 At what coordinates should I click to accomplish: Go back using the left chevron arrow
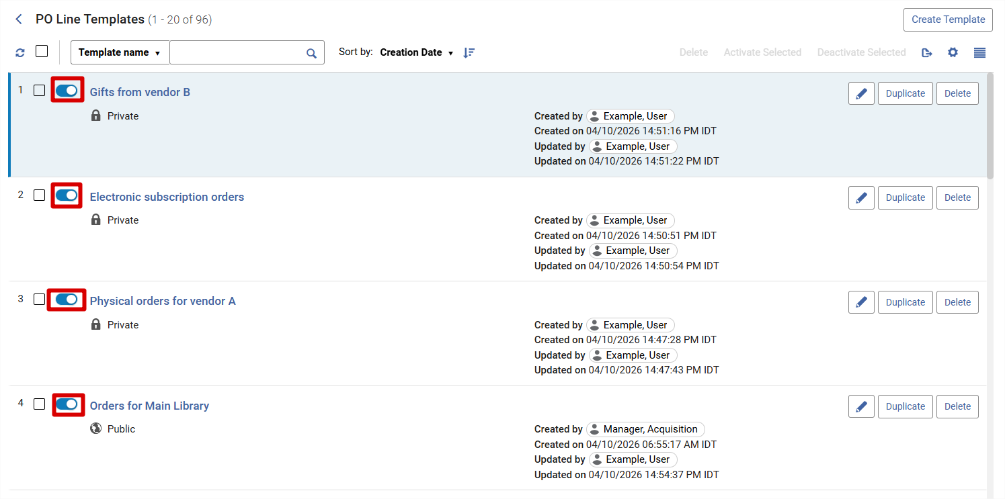click(x=19, y=19)
